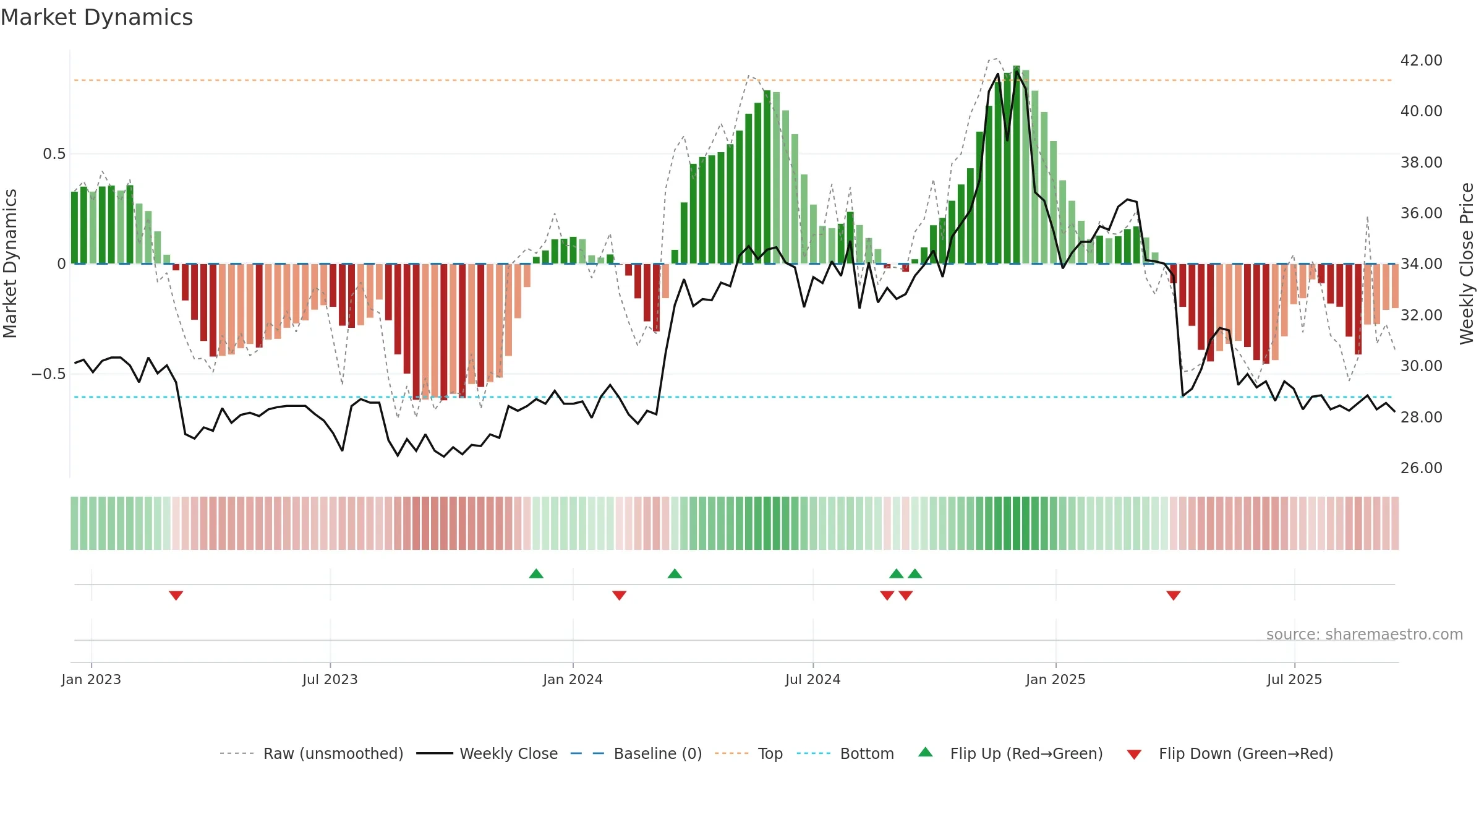The height and width of the screenshot is (835, 1484).
Task: Click the 'Jan 2025' x-axis label
Action: pos(1055,679)
